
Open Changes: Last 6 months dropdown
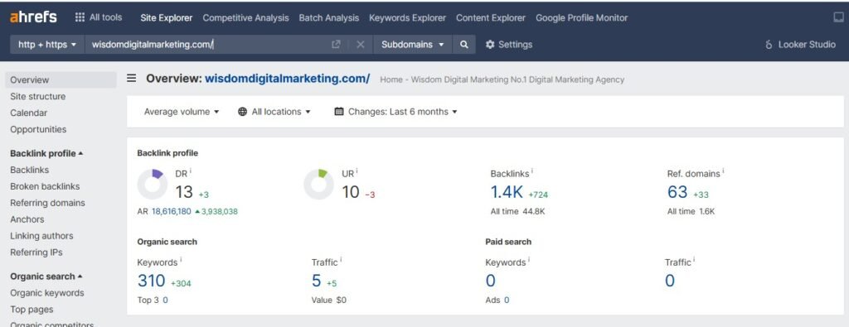395,112
